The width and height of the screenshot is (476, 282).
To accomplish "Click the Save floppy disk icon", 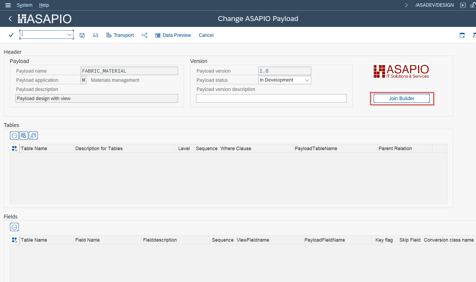I will (x=82, y=35).
